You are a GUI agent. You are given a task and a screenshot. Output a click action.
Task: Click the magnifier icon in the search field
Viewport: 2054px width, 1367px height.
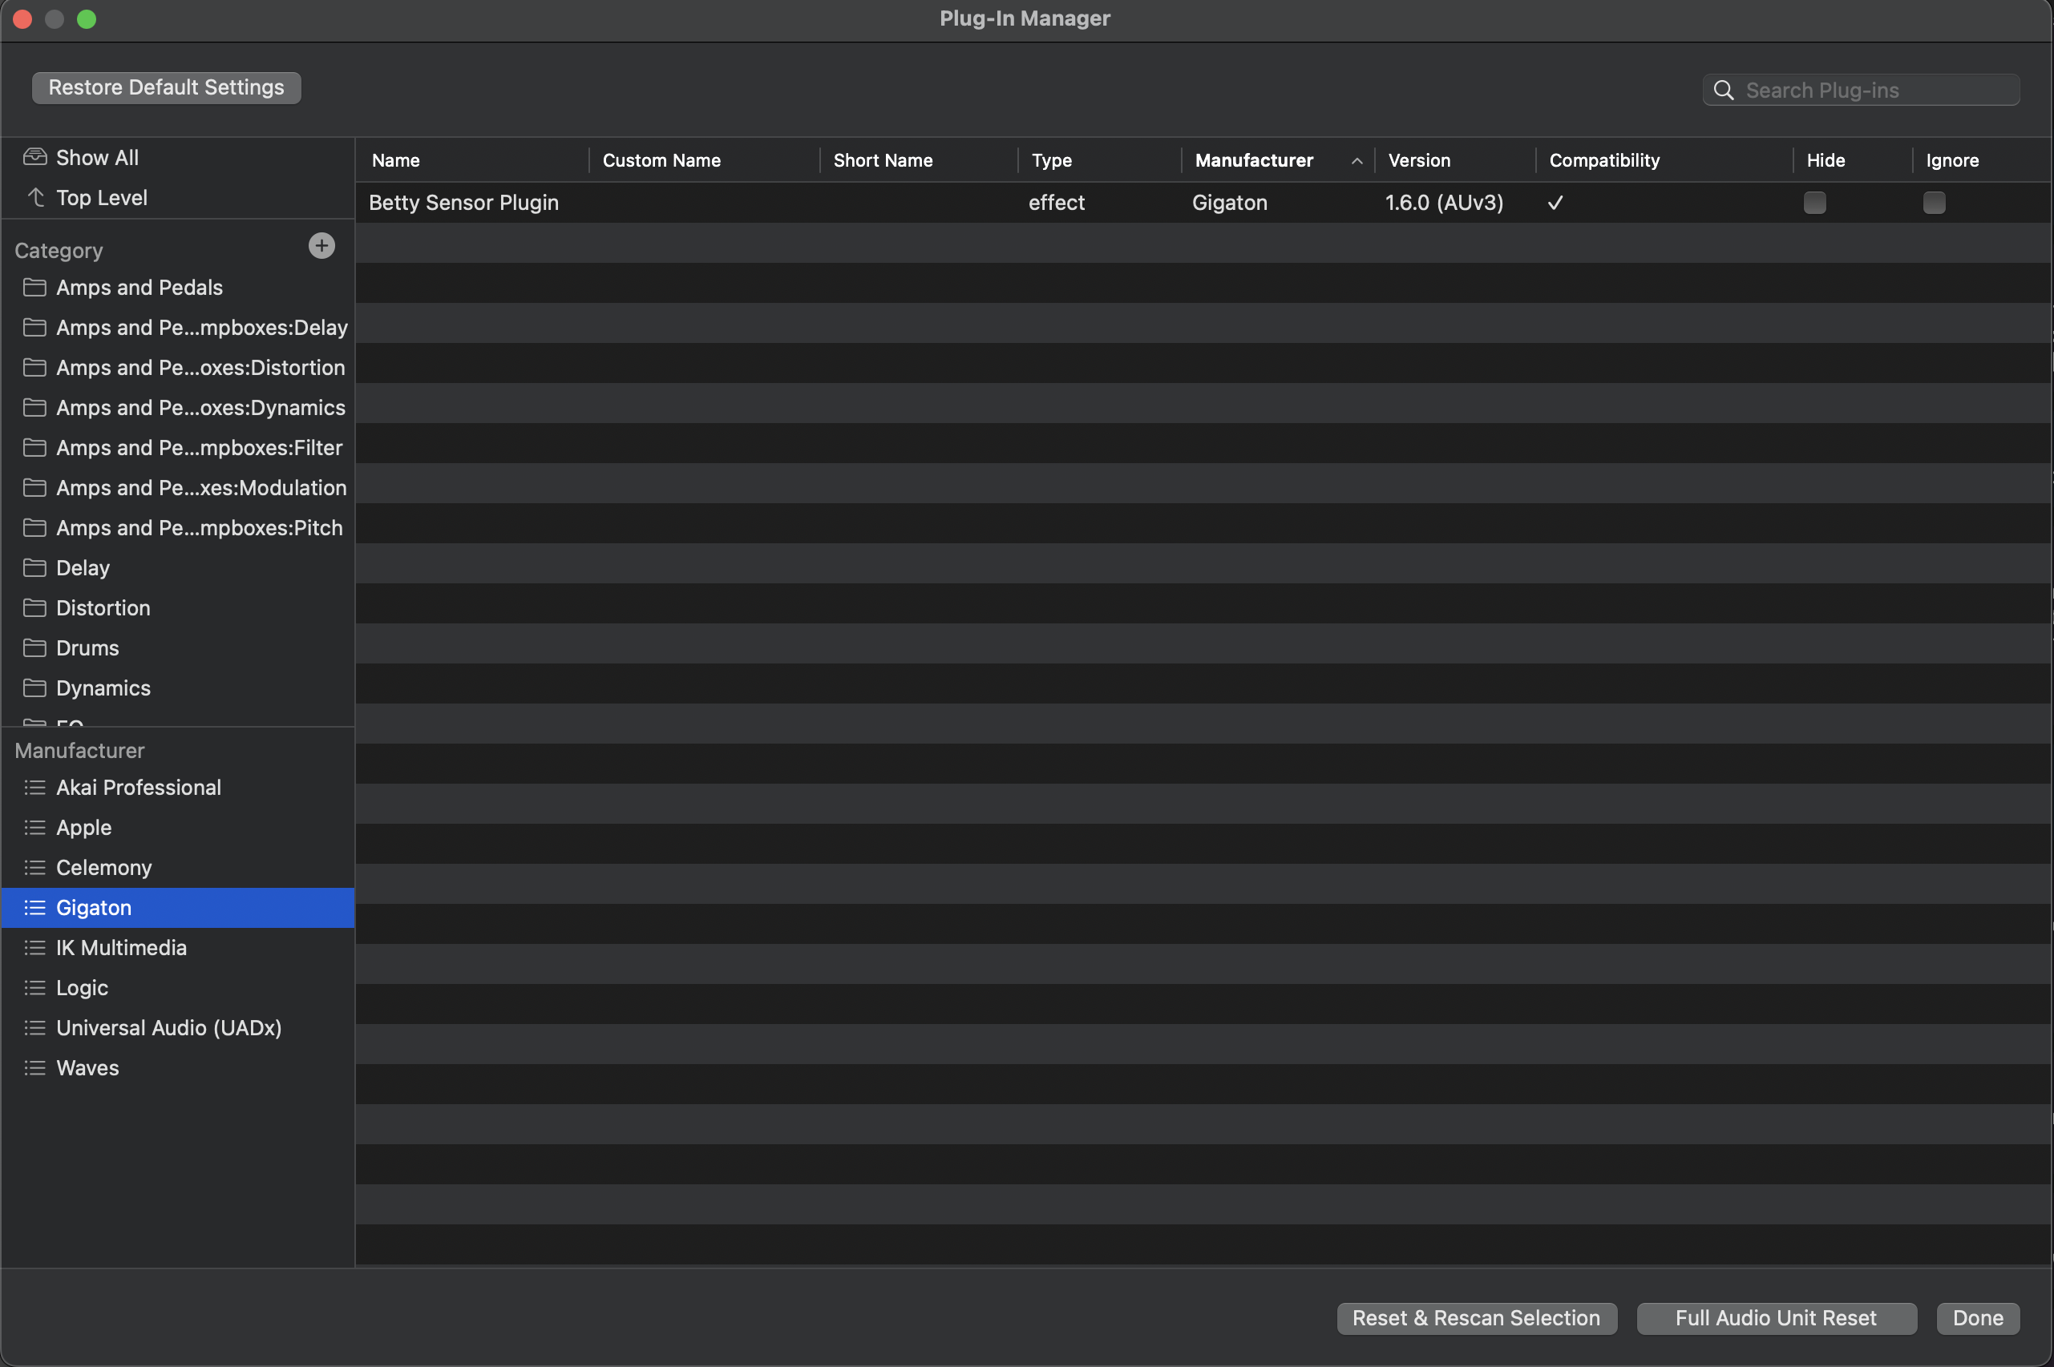coord(1724,90)
